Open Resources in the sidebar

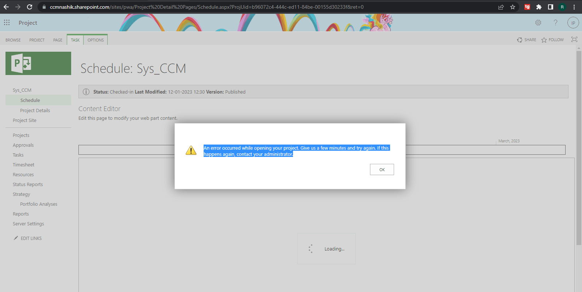(x=23, y=175)
